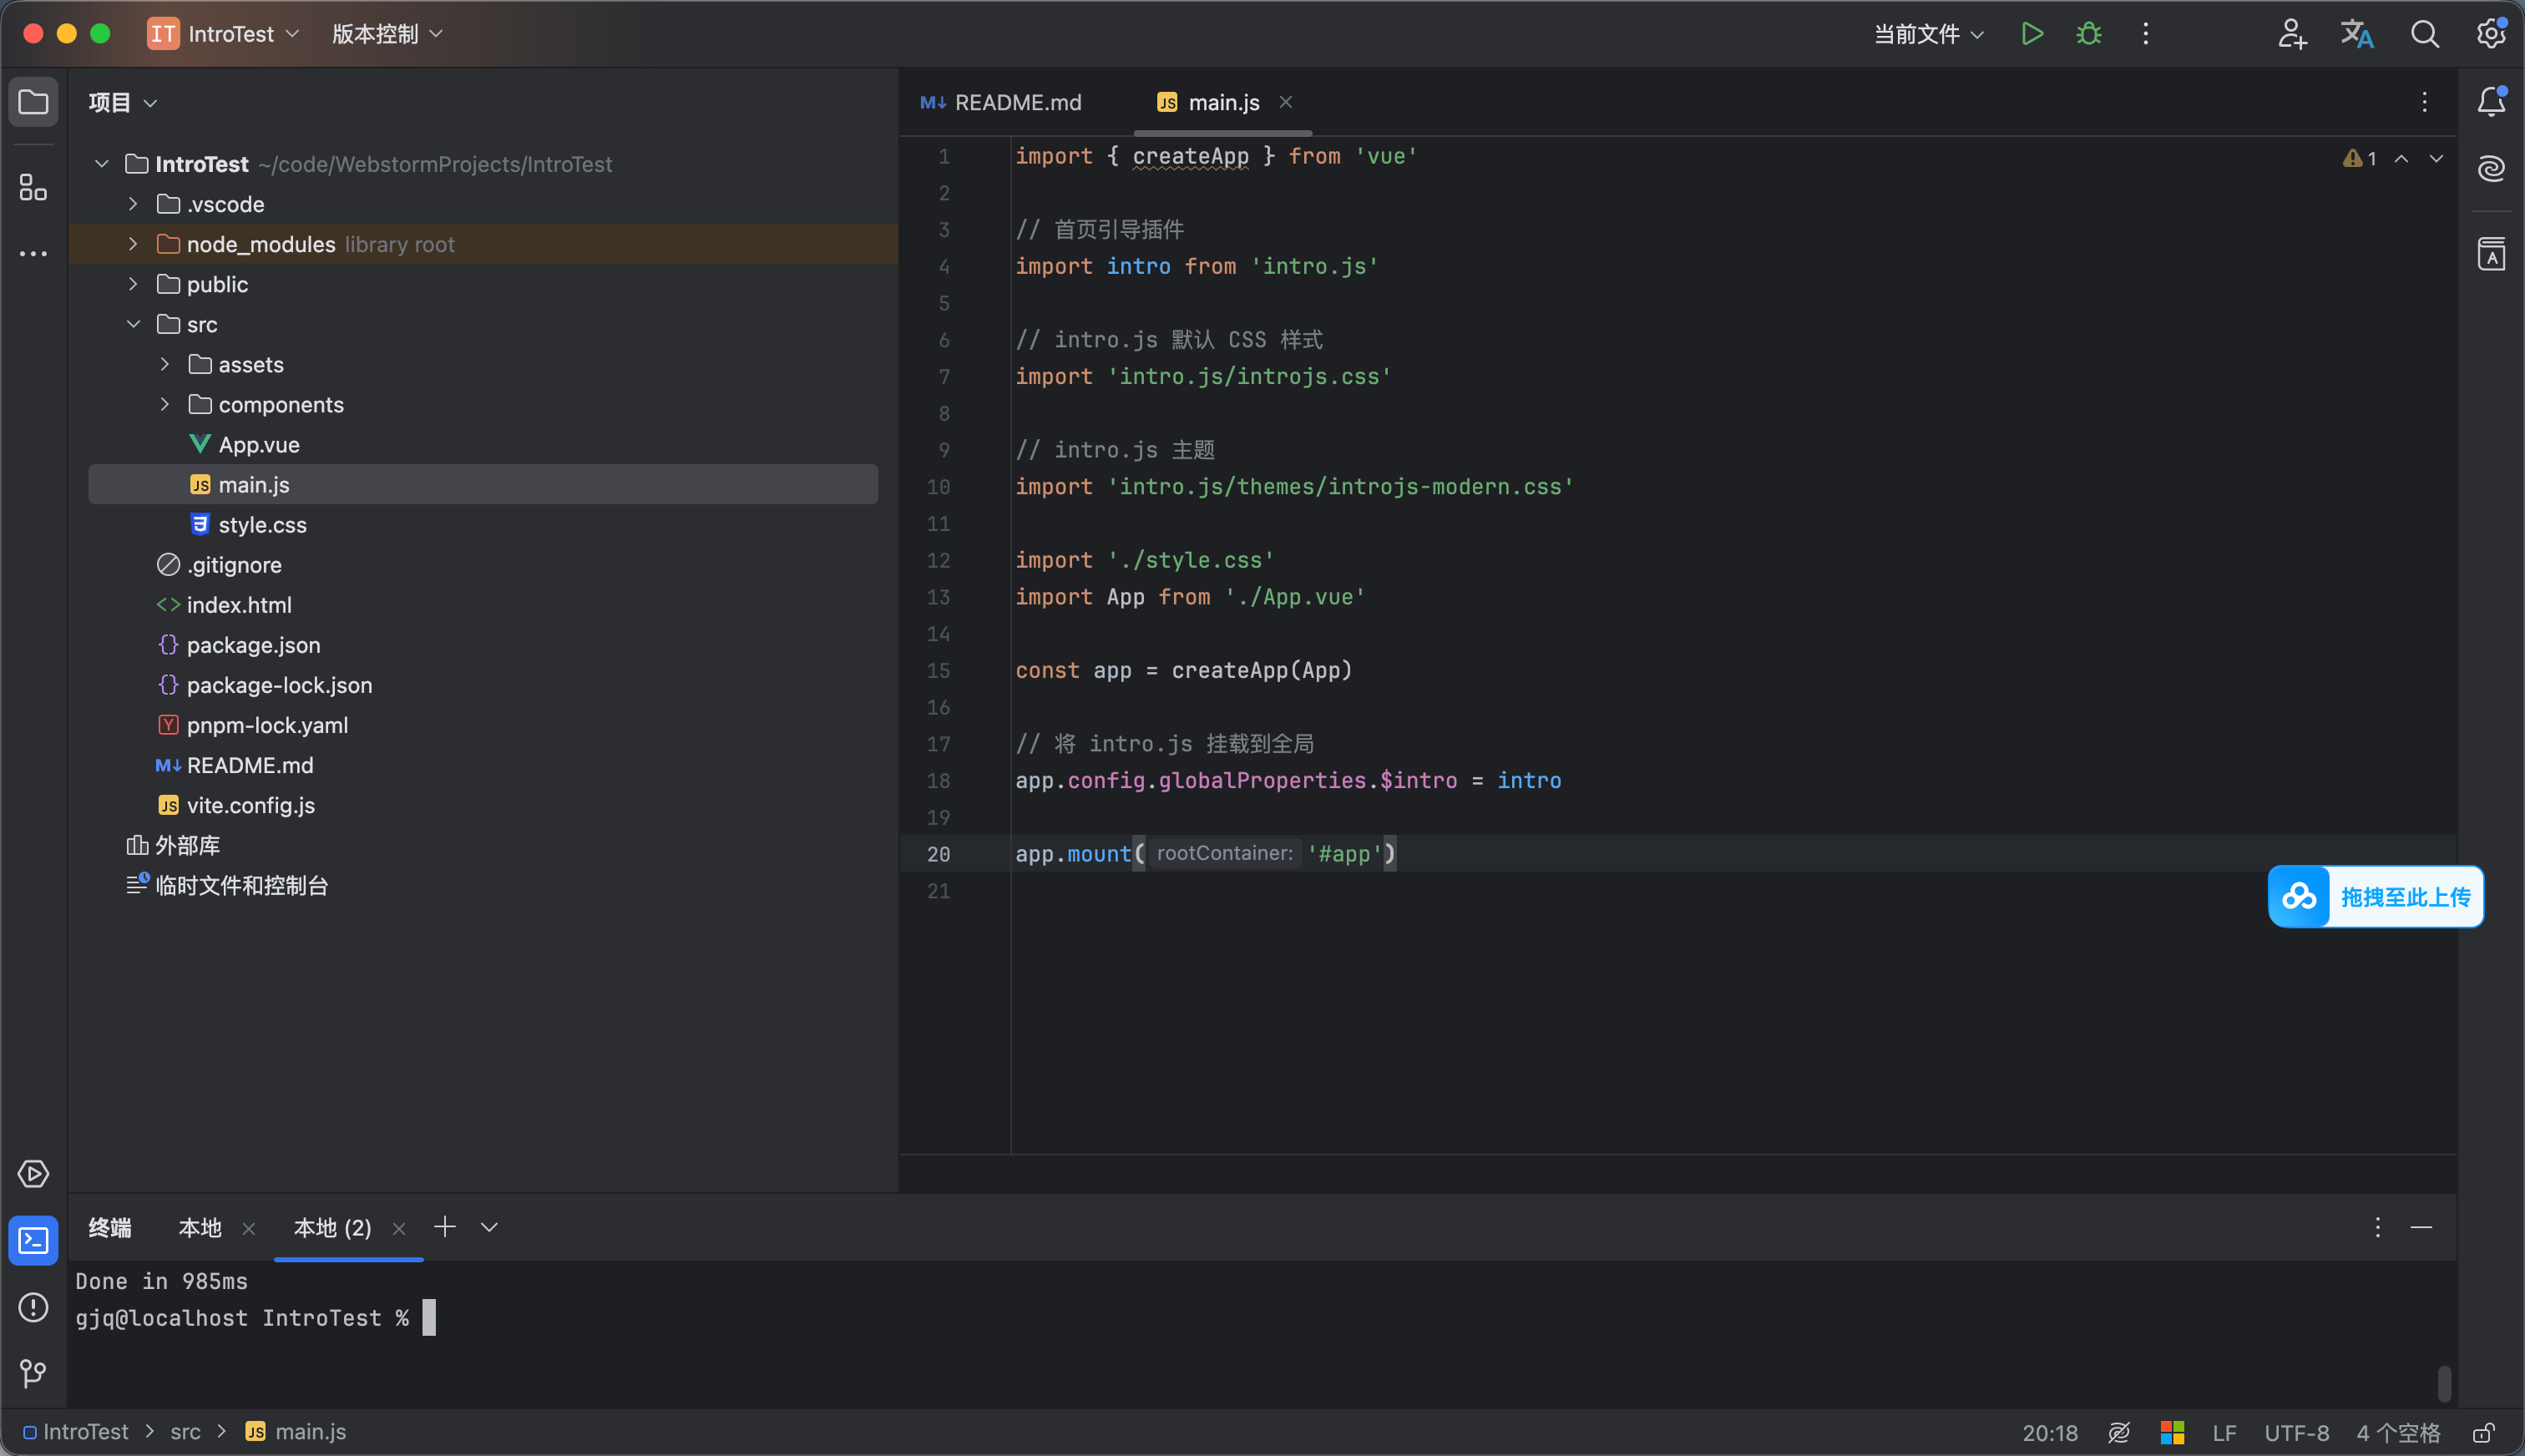Open the AI assistant spiral icon
This screenshot has height=1456, width=2525.
pos(2491,168)
